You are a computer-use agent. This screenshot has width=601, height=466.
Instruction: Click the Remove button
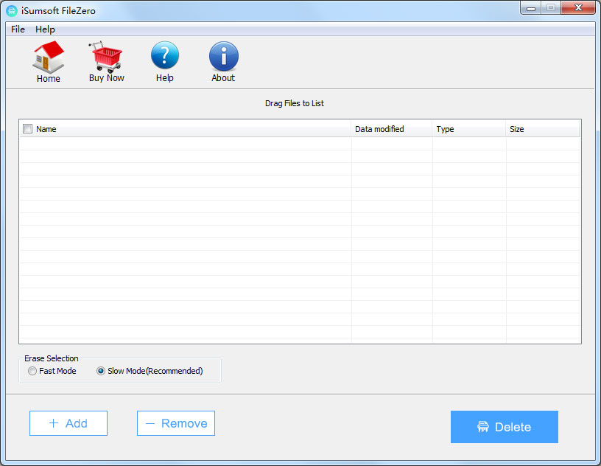point(176,423)
